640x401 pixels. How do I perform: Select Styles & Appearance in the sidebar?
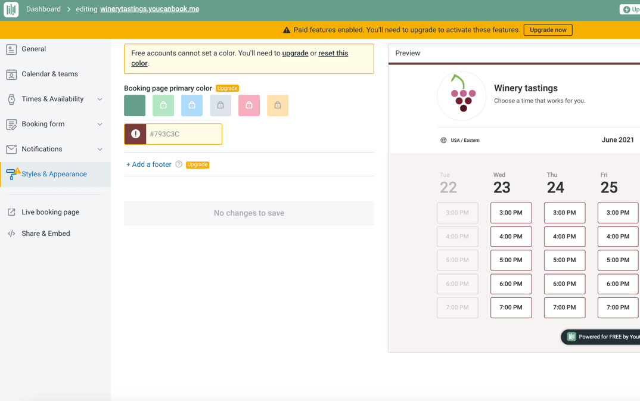(x=55, y=174)
